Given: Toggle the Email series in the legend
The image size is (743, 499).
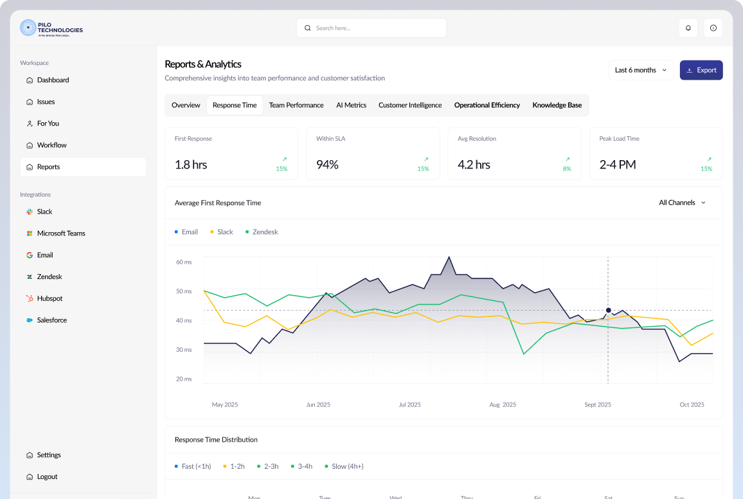Looking at the screenshot, I should pyautogui.click(x=186, y=231).
